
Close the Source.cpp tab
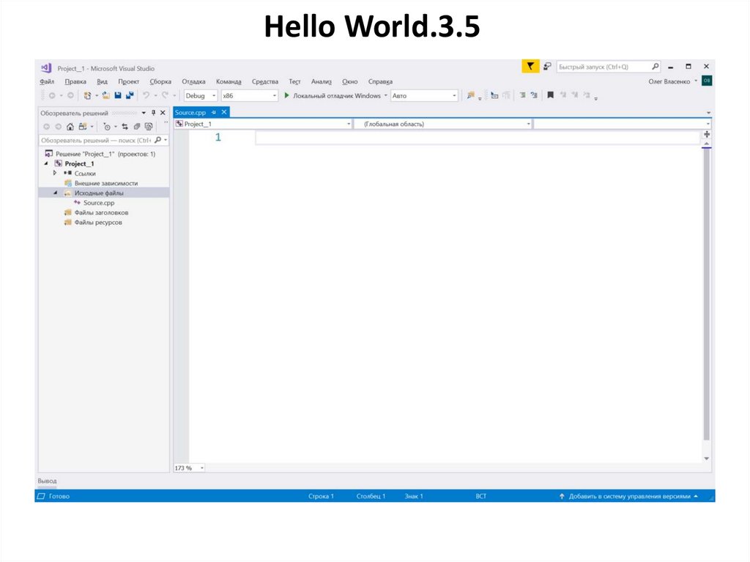click(224, 113)
